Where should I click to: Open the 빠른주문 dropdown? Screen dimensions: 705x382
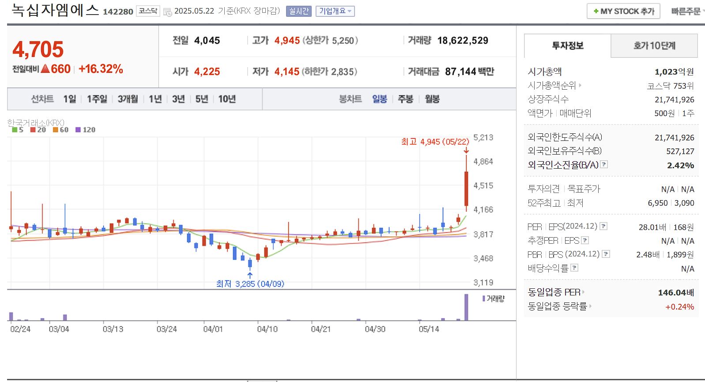click(688, 11)
